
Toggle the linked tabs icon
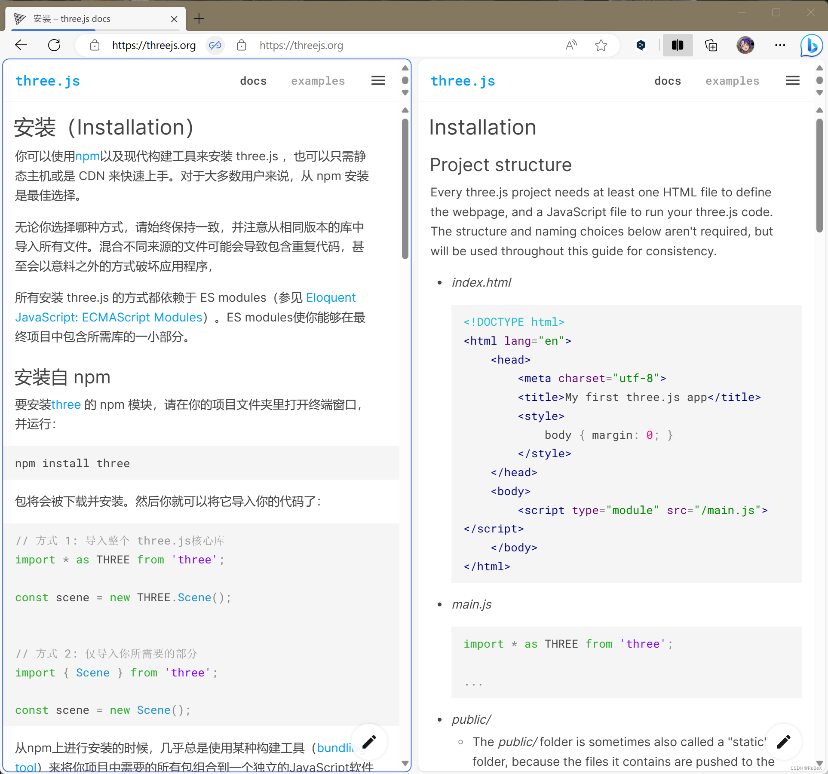[x=215, y=45]
